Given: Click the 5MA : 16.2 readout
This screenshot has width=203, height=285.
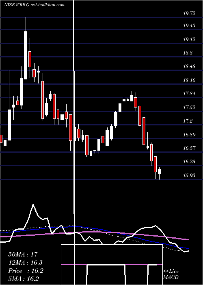Looking at the screenshot, I should 24,279.
